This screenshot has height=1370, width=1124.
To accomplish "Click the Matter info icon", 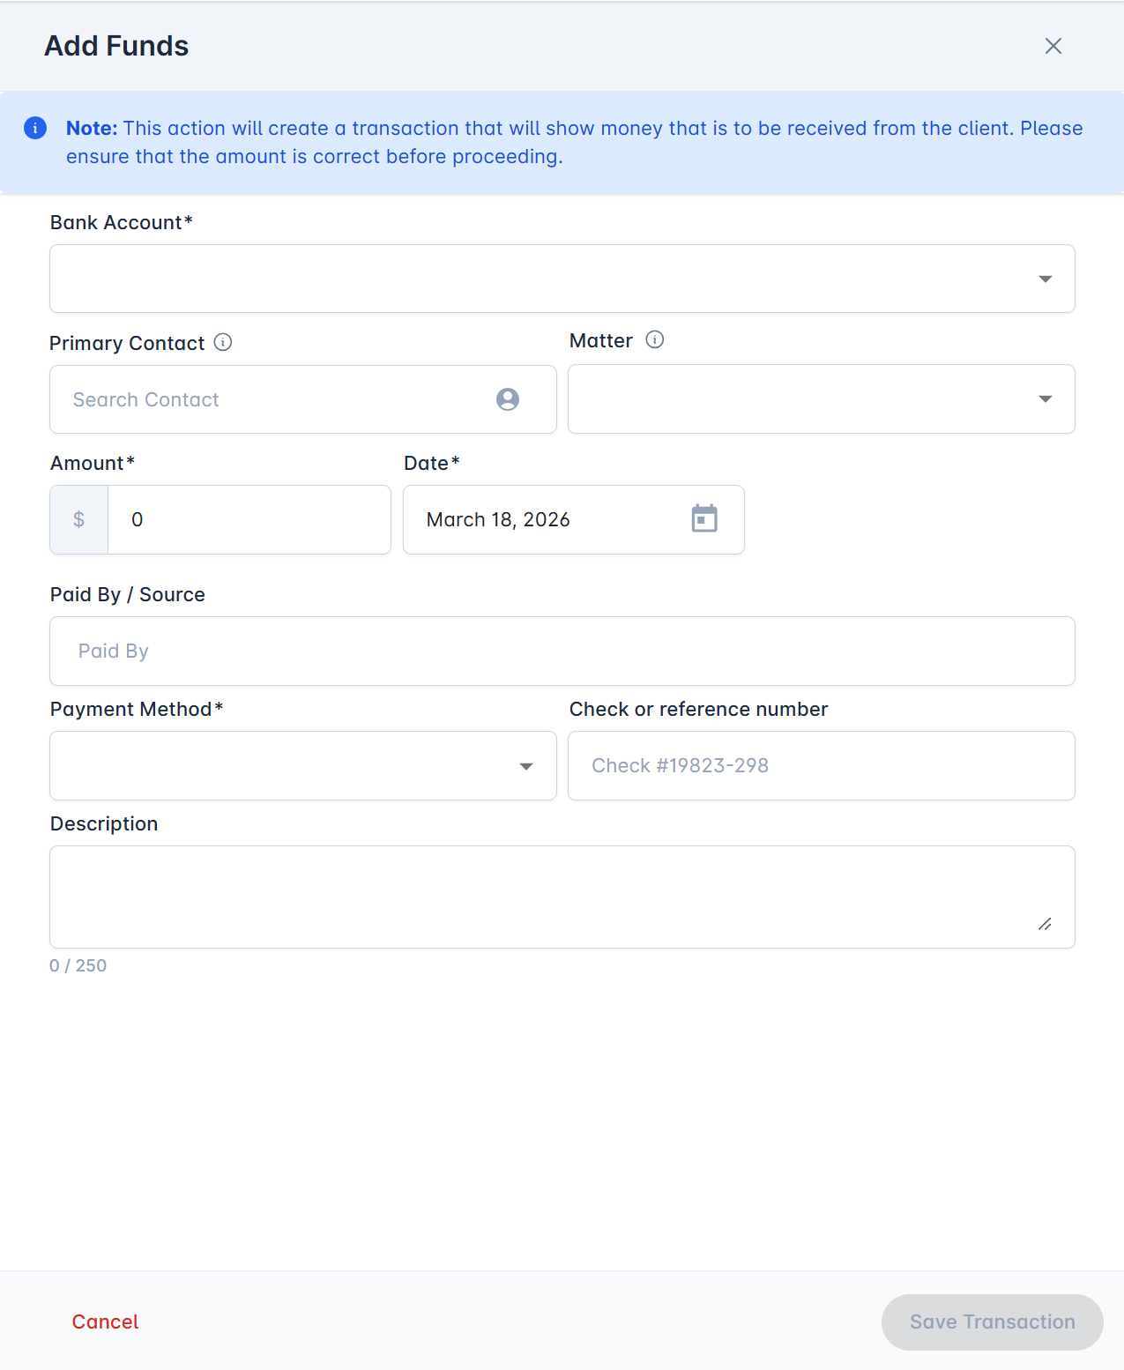I will 655,339.
